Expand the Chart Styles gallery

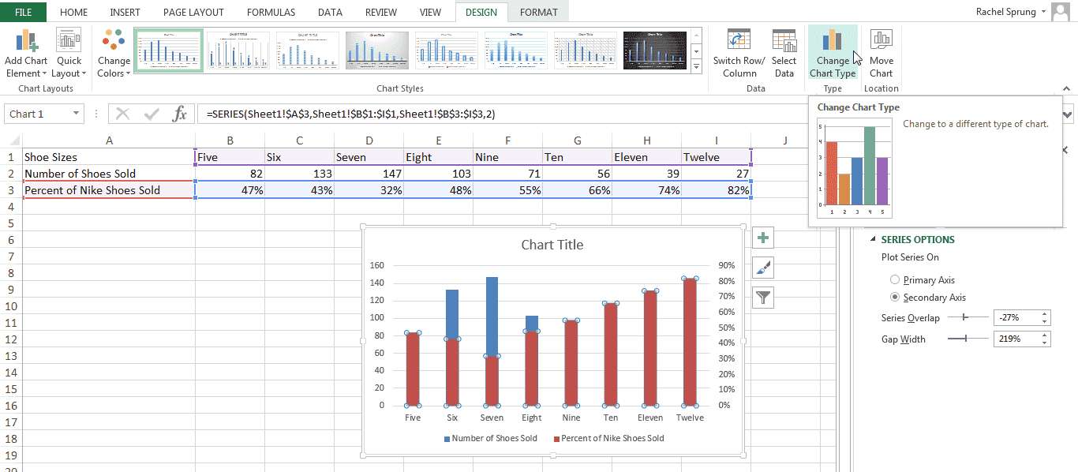click(x=696, y=69)
